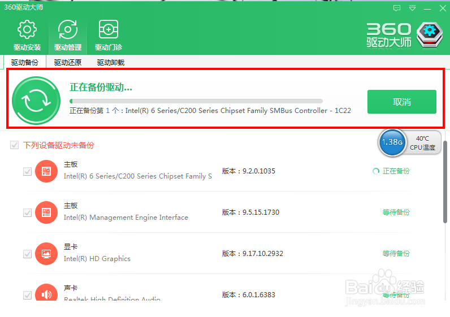This screenshot has width=450, height=317.
Task: Click the motherboard icon for Intel 6 Series chipset
Action: click(x=46, y=171)
